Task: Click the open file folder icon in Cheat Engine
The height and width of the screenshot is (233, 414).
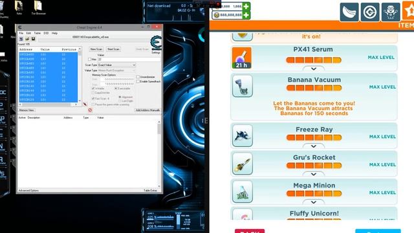Action: click(27, 39)
